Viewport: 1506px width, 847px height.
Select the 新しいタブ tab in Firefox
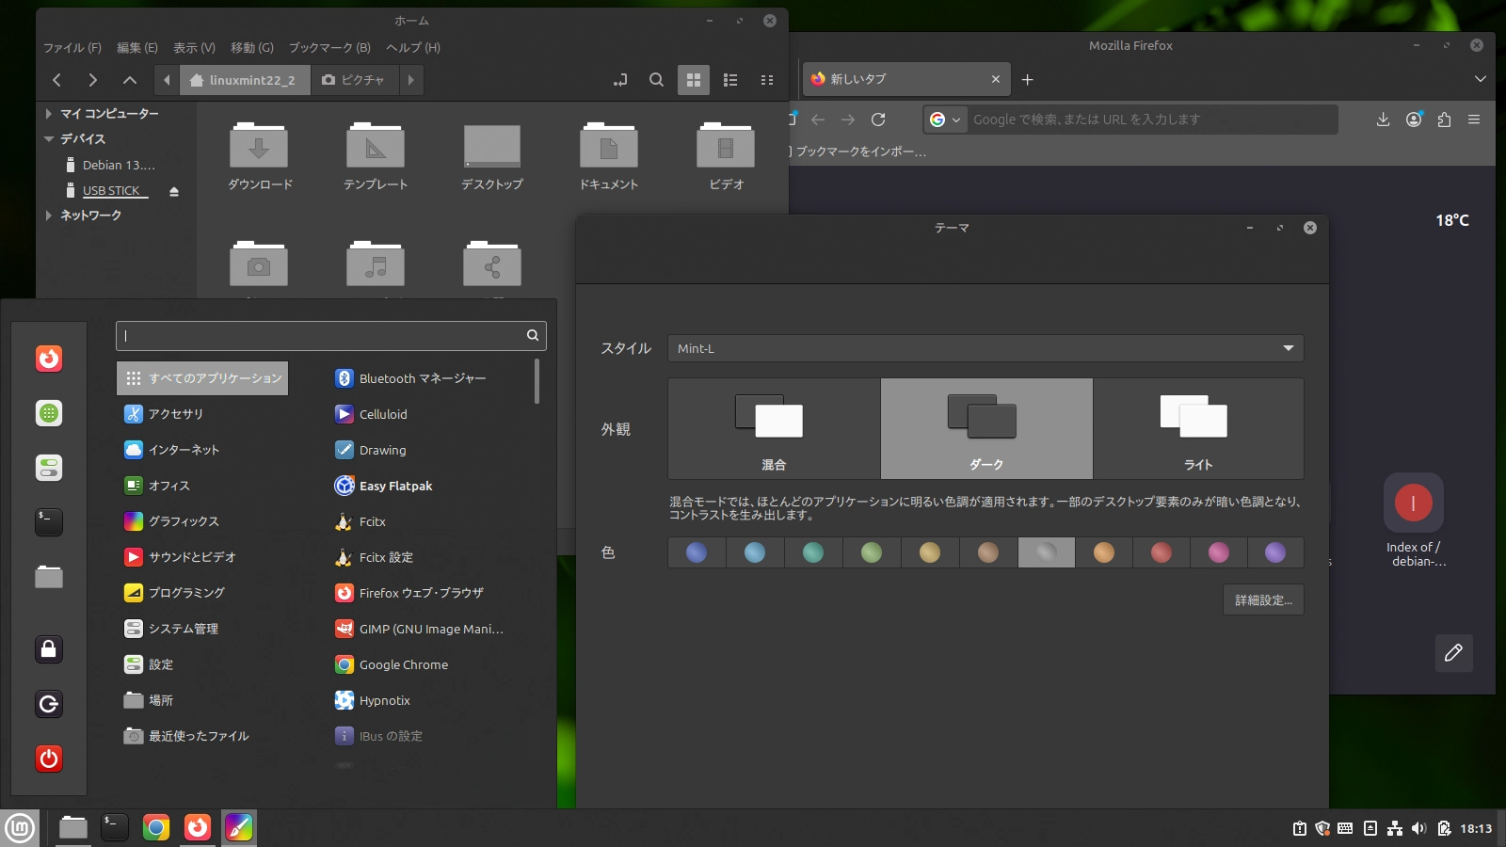coord(906,79)
